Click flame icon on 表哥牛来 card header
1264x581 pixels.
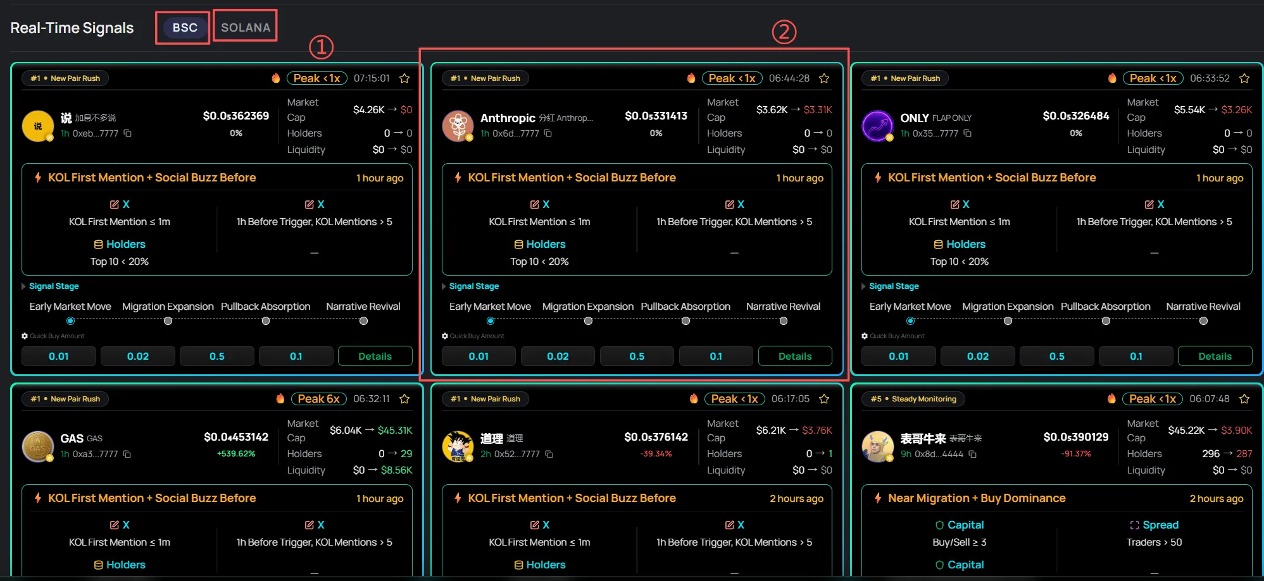coord(1111,398)
